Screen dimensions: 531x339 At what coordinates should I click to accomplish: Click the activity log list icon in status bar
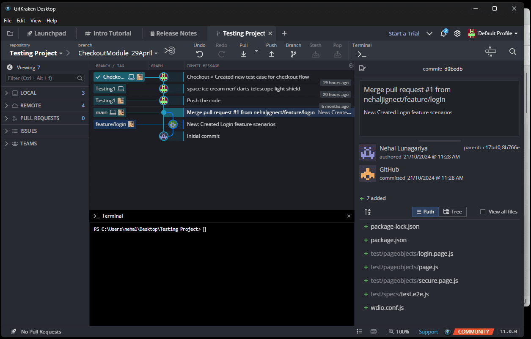[360, 332]
